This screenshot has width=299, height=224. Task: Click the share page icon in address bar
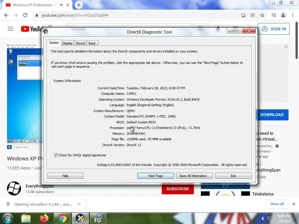pyautogui.click(x=253, y=15)
